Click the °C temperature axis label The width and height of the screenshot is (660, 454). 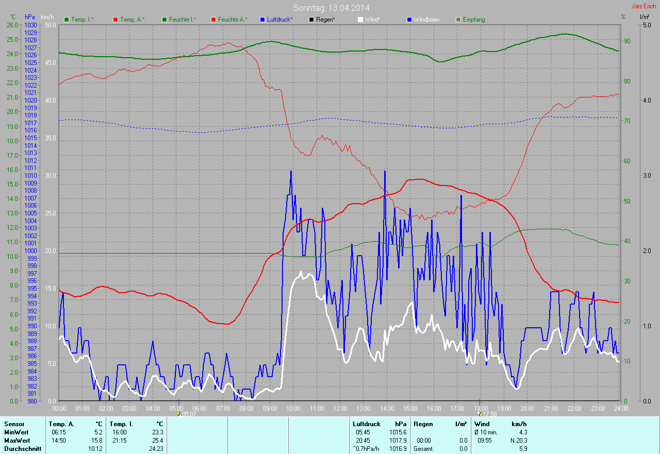coord(13,17)
